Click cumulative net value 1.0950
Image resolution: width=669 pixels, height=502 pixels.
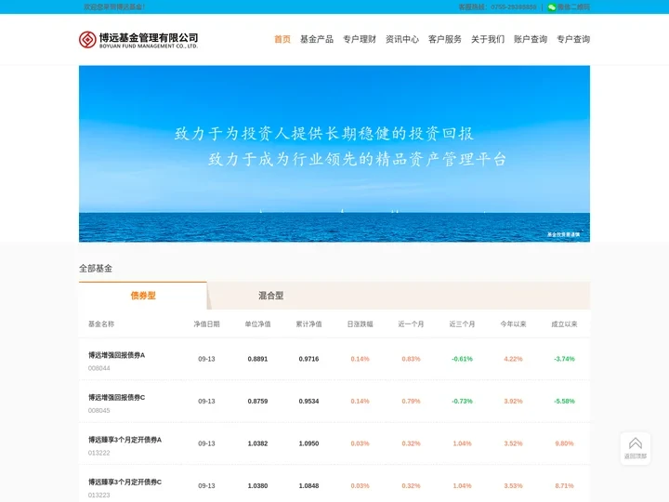[308, 443]
